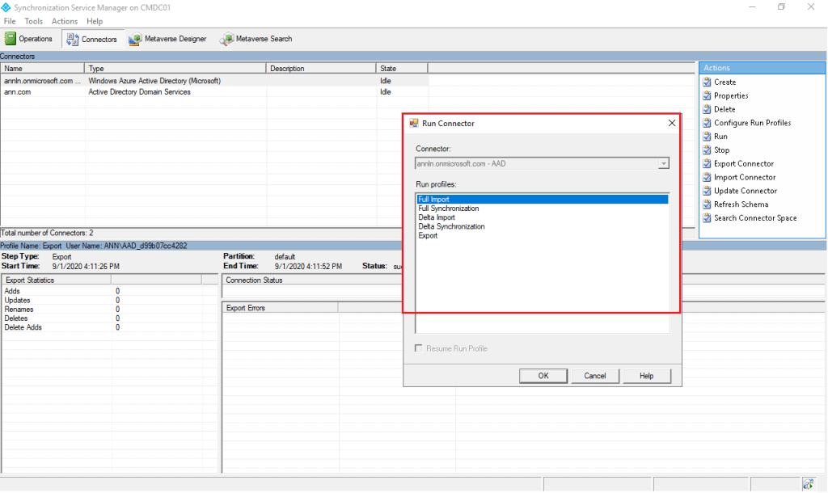Click the Search Connector Space icon
Viewport: 828px width, 493px height.
[x=707, y=218]
